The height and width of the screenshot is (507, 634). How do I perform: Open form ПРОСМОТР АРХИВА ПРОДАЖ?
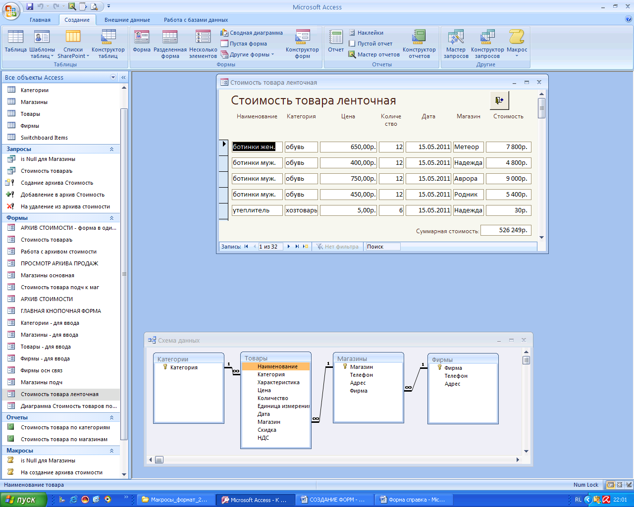tap(61, 263)
